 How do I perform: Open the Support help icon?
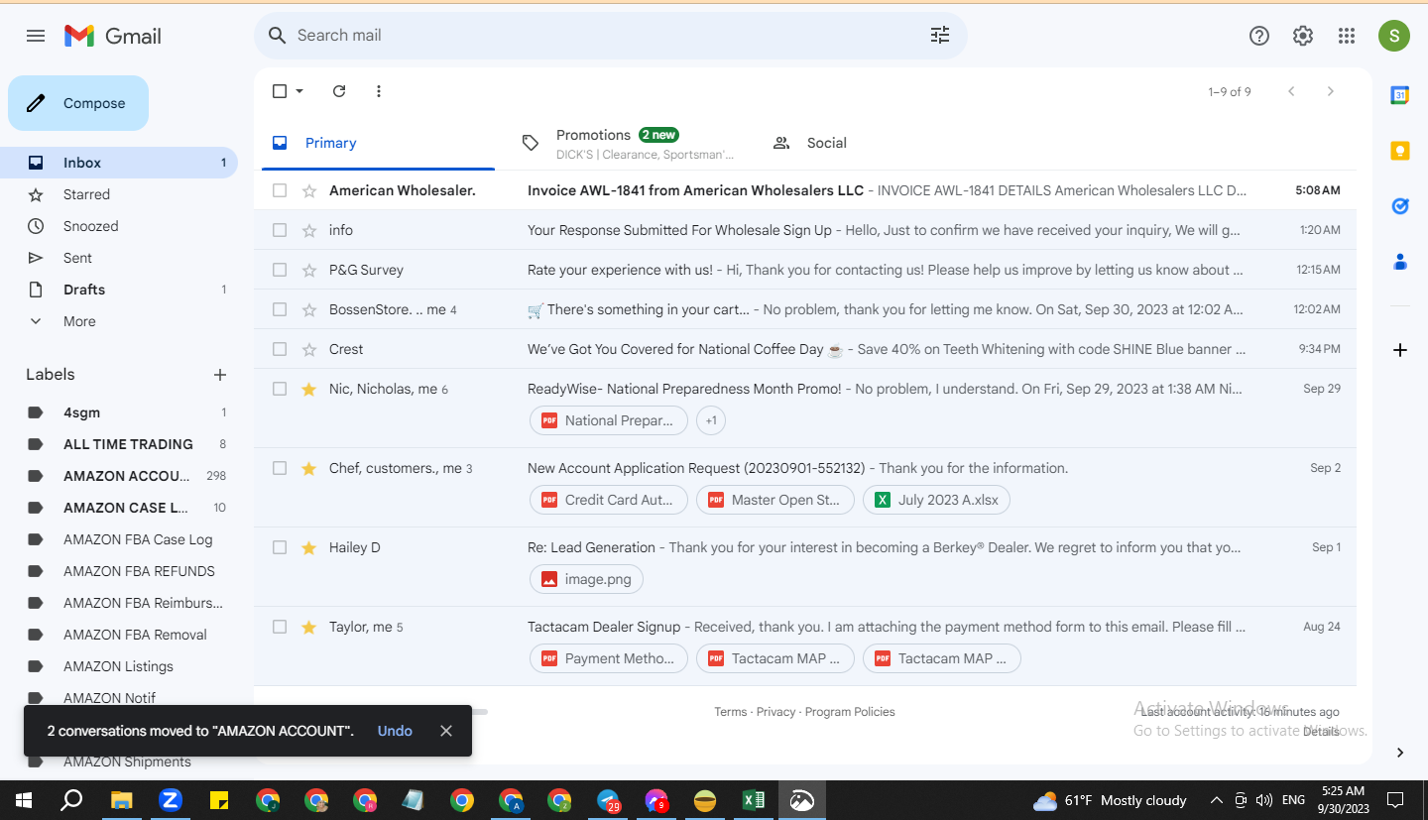1259,36
